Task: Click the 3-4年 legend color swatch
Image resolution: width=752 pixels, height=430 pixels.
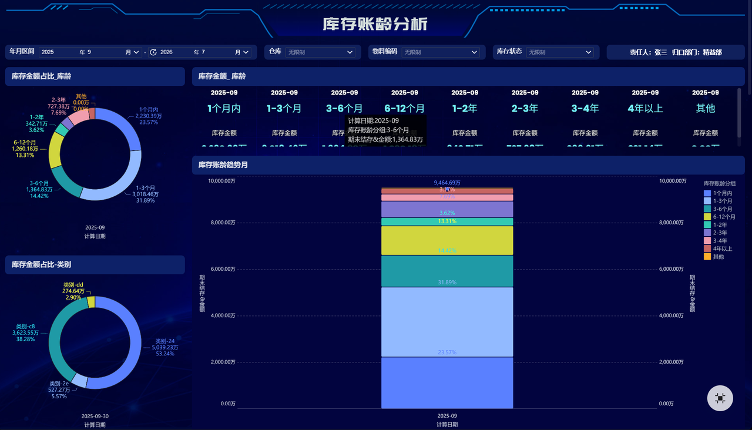Action: [x=707, y=241]
